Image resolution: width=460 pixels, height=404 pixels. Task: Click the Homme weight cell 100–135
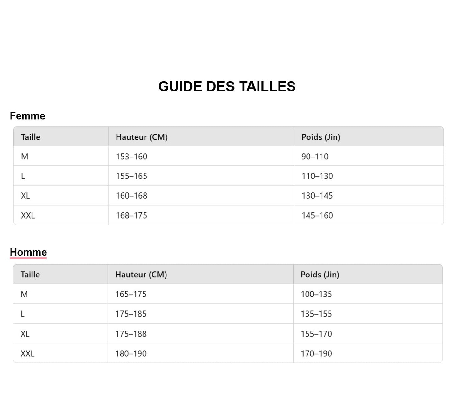(x=316, y=294)
